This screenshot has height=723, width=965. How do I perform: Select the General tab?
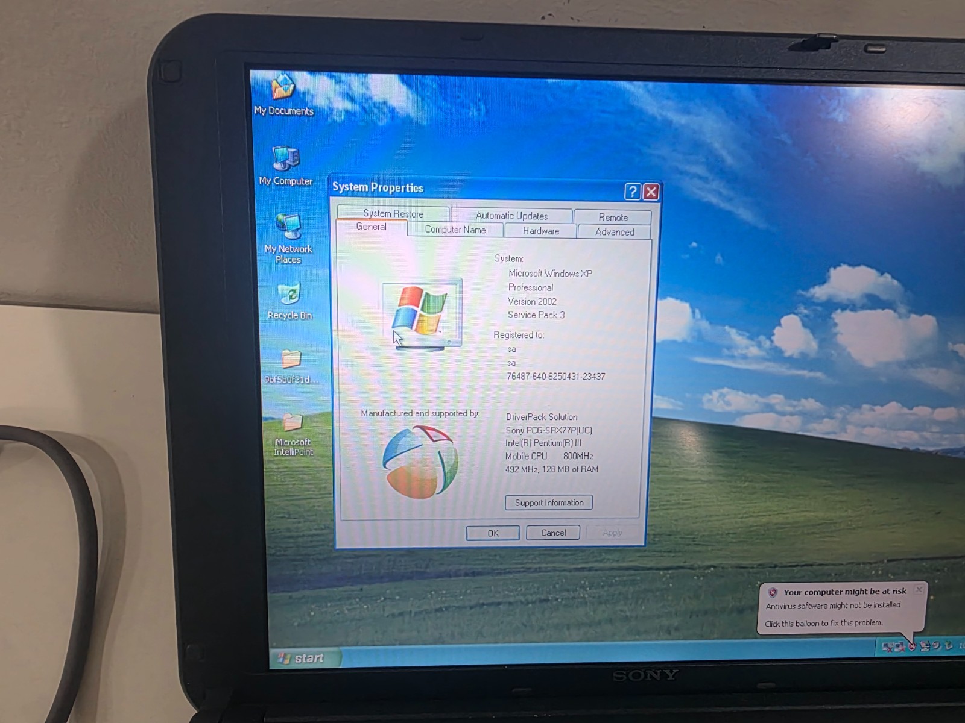371,227
